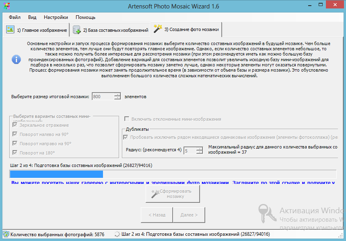Click the Выберите размер итоговой мозаики label
Viewport: 346px width, 241px height.
[50, 97]
